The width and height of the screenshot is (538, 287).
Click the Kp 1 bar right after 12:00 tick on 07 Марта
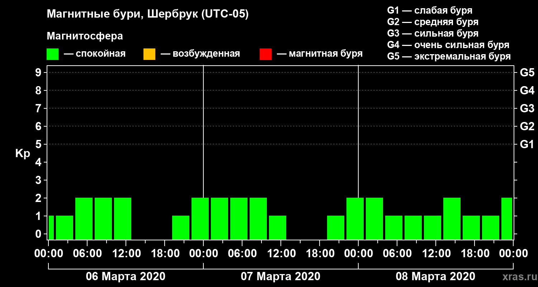click(278, 227)
